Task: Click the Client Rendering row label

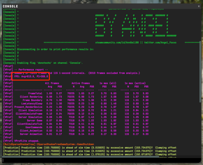Action: [x=31, y=97]
